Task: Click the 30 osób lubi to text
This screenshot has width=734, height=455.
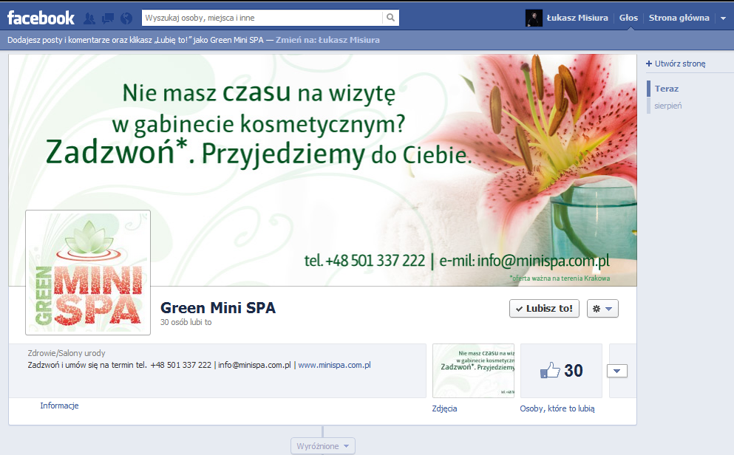Action: [x=186, y=322]
